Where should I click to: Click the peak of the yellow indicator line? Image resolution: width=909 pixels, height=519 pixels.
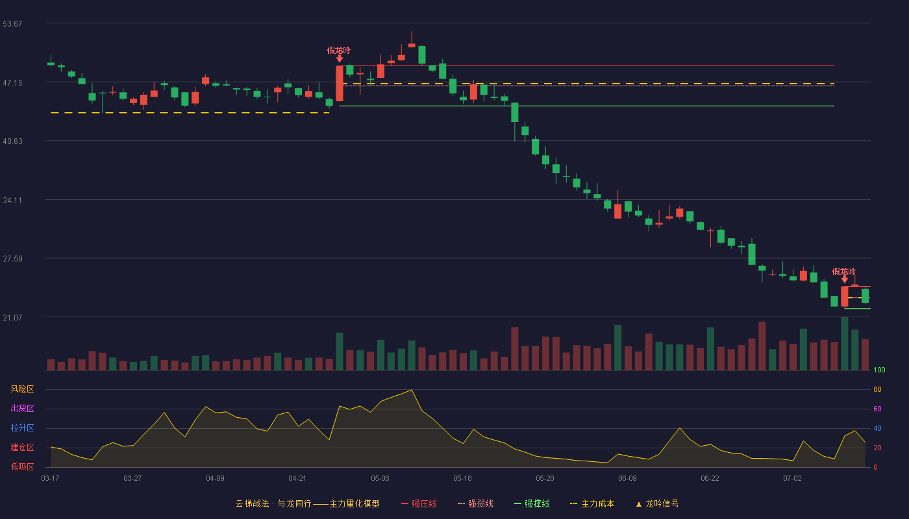tap(412, 390)
